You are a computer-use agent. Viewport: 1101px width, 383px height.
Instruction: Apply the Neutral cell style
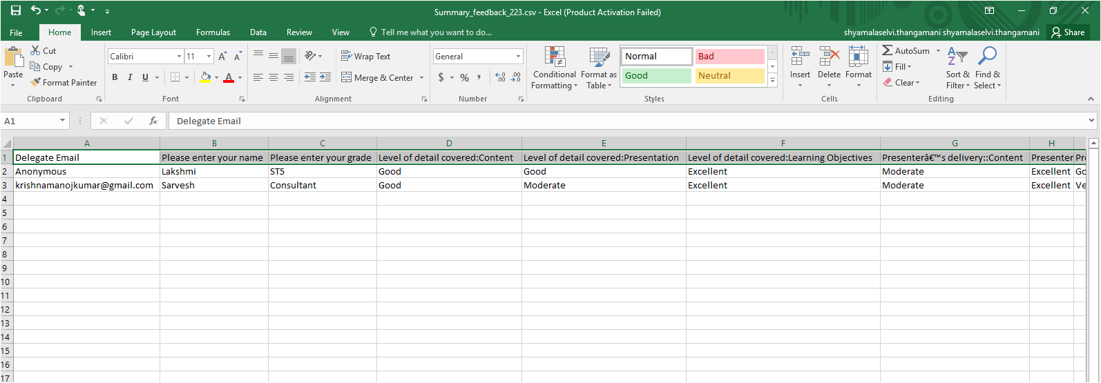(x=730, y=76)
